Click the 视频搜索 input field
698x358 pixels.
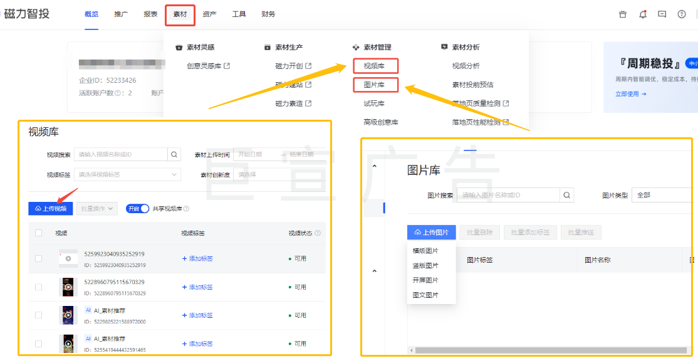pyautogui.click(x=121, y=154)
